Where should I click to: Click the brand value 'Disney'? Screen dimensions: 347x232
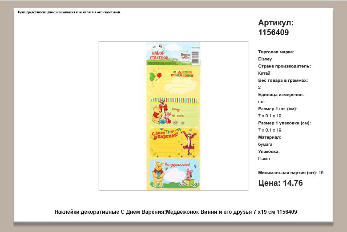coord(265,59)
